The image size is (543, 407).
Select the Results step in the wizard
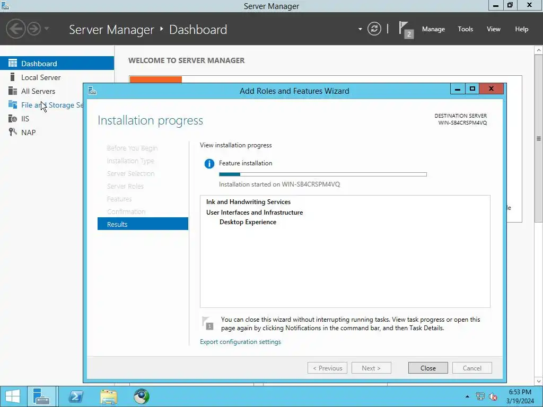tap(143, 224)
